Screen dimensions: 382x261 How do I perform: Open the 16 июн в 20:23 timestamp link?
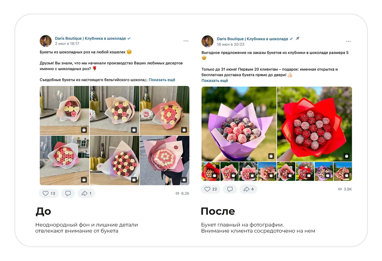(231, 44)
